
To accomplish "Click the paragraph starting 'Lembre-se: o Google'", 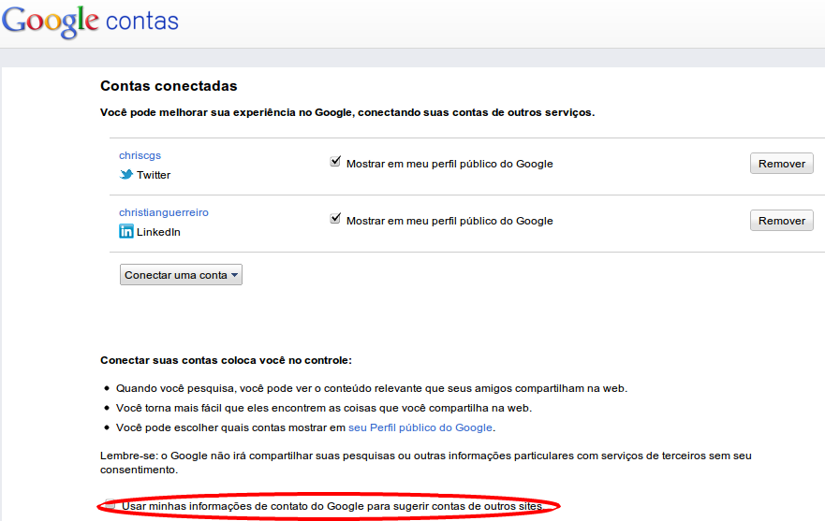I will coord(426,463).
